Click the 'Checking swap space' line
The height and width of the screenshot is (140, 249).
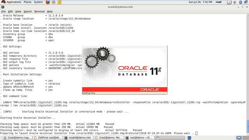point(56,127)
